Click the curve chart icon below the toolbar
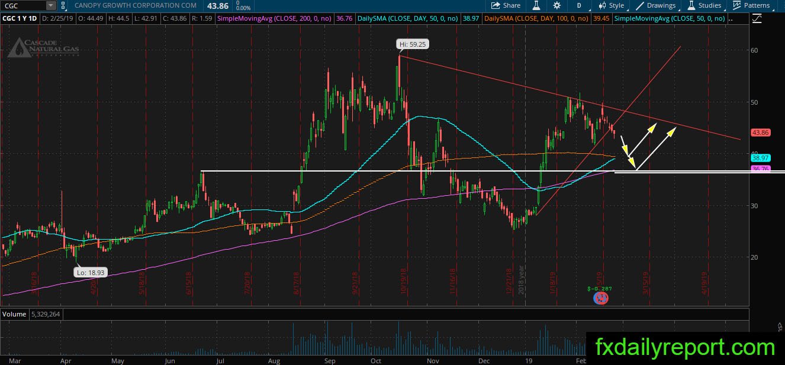This screenshot has width=785, height=365. tap(757, 19)
